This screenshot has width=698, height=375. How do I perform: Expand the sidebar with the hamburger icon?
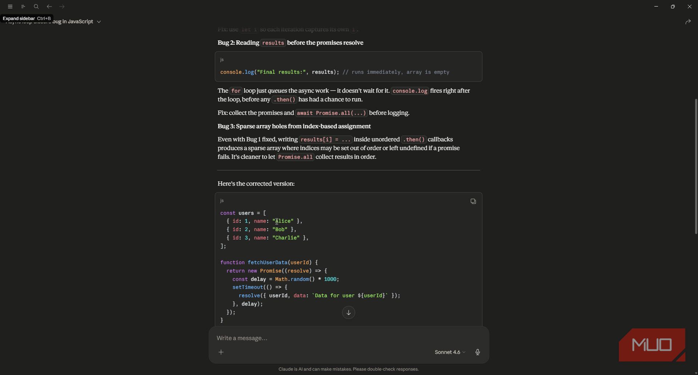tap(10, 7)
